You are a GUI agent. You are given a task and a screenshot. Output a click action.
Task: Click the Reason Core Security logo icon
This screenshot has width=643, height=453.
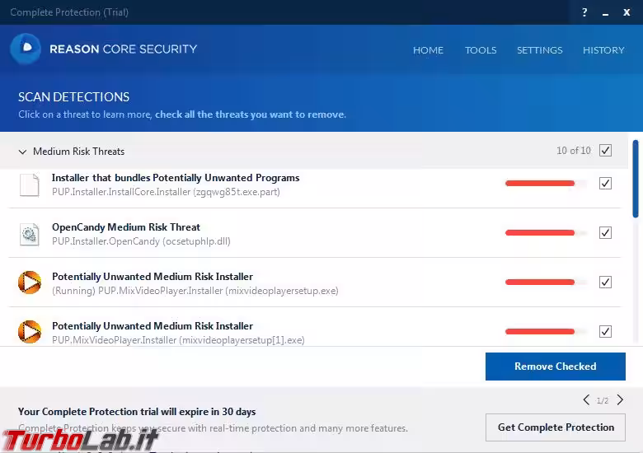point(26,49)
